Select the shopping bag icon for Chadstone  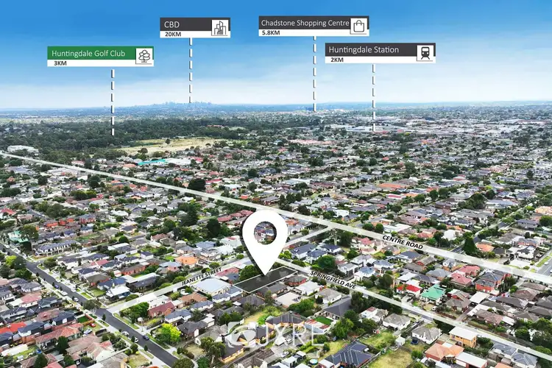tap(358, 25)
